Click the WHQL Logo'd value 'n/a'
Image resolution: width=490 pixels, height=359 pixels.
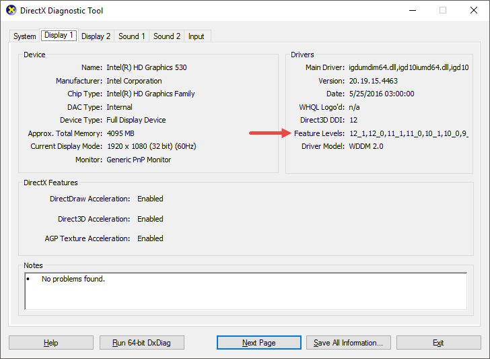(354, 107)
